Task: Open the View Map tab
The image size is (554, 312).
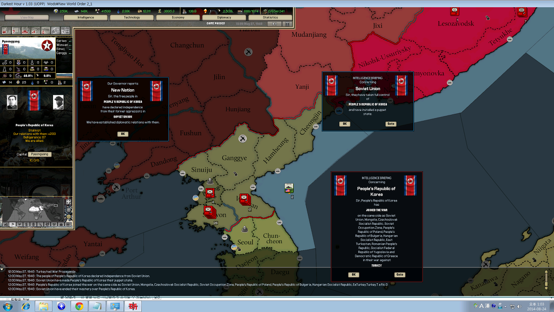Action: click(x=27, y=17)
